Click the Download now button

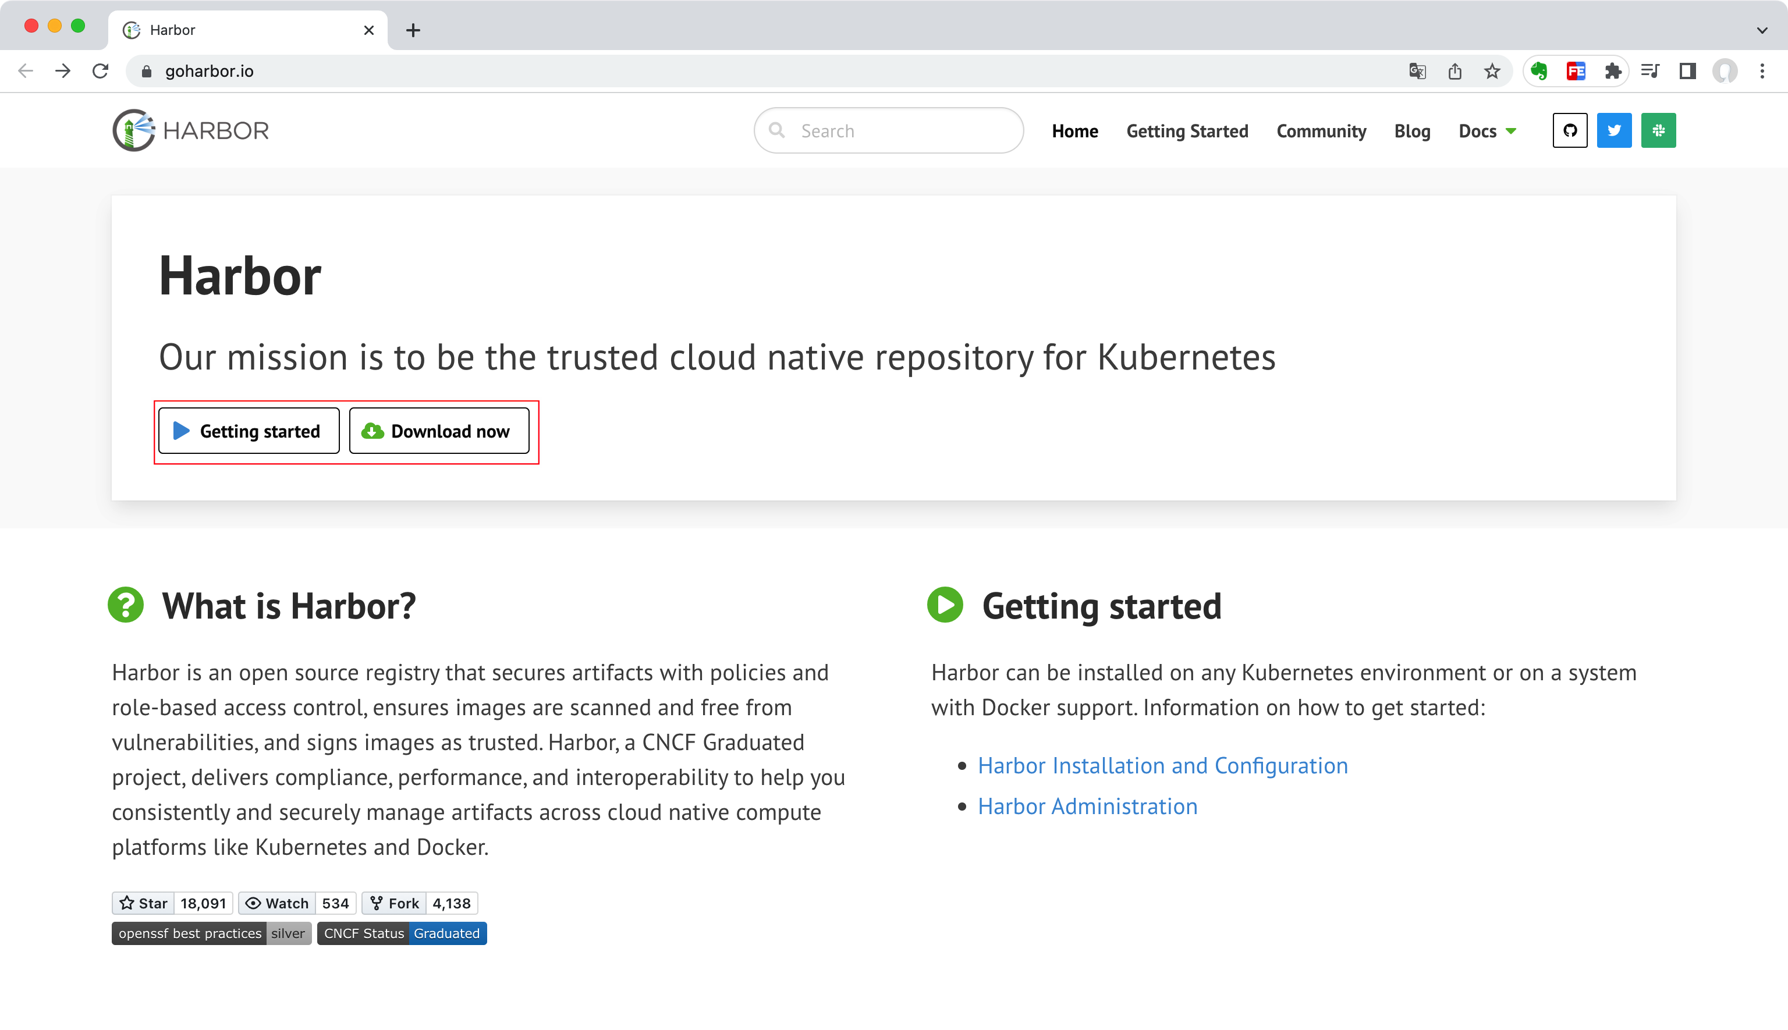click(439, 431)
